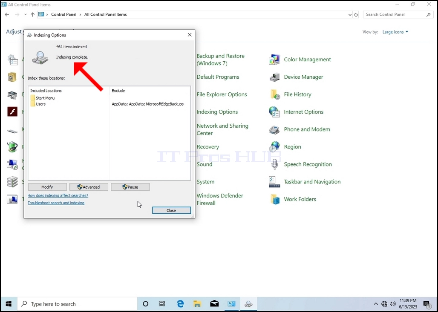Click taskbar 'Type here to search' box
Image resolution: width=438 pixels, height=312 pixels.
[x=78, y=304]
